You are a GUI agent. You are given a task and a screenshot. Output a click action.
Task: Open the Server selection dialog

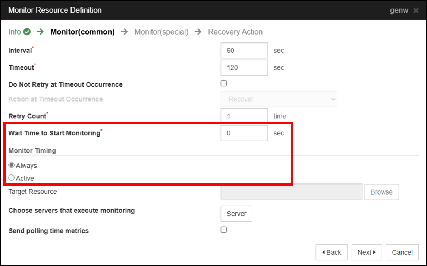[x=236, y=214]
